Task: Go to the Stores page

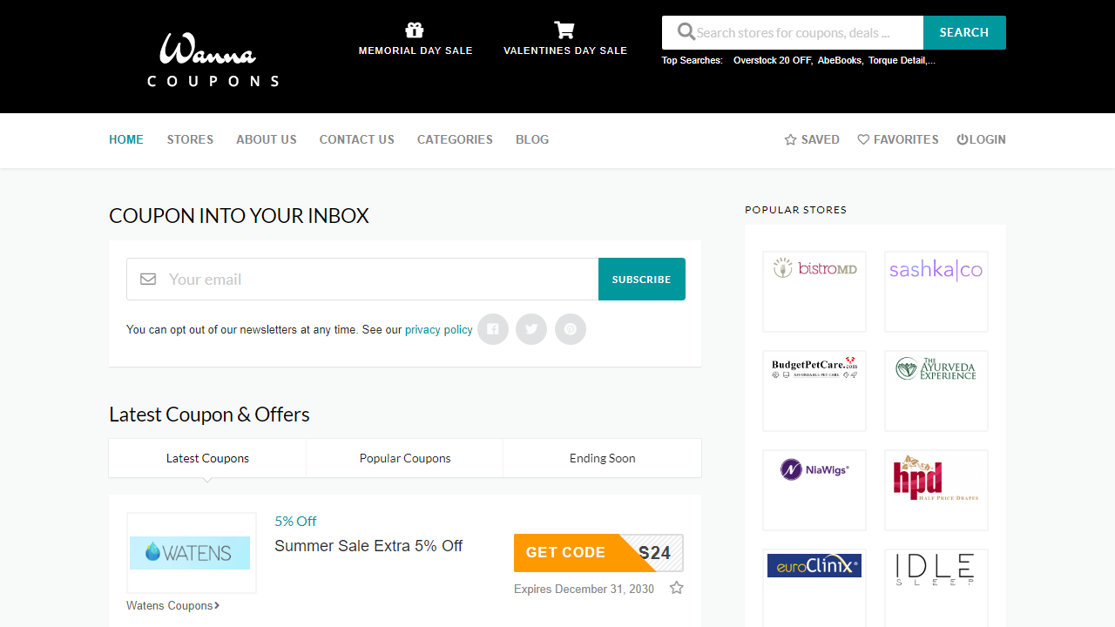Action: [190, 139]
